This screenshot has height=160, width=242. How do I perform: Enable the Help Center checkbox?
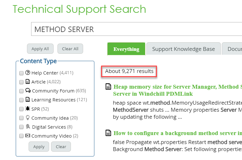[22, 73]
